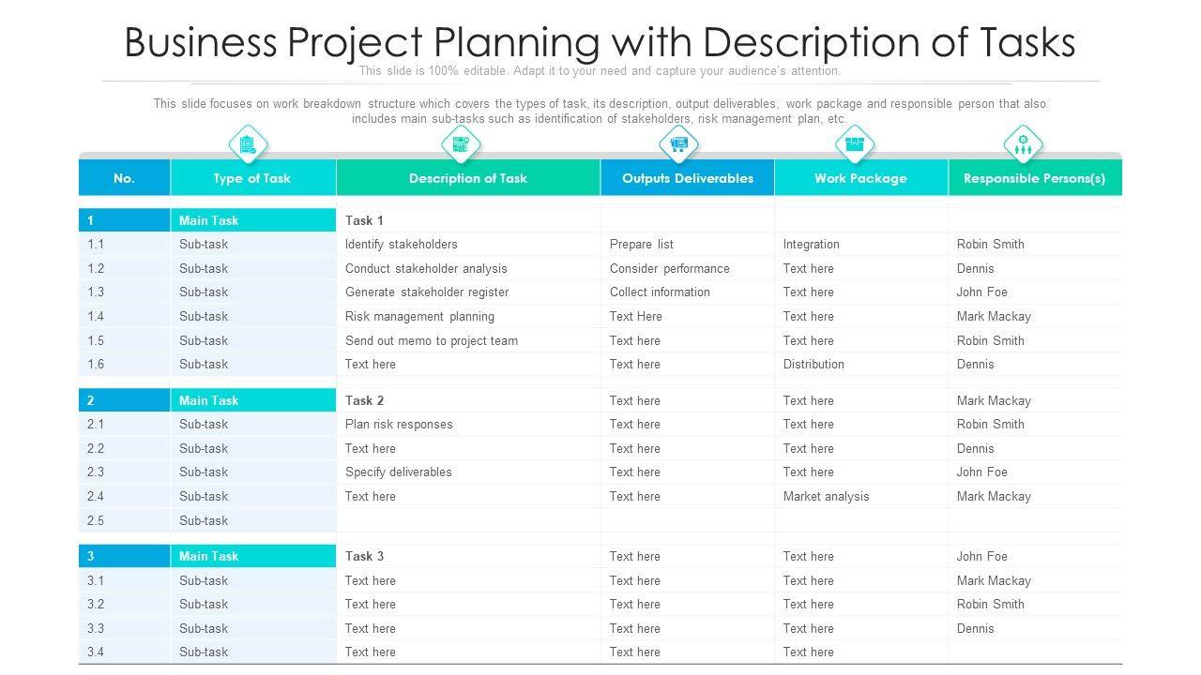Click the 'Plan risk responses' cell
Screen dimensions: 1201x675
click(399, 425)
